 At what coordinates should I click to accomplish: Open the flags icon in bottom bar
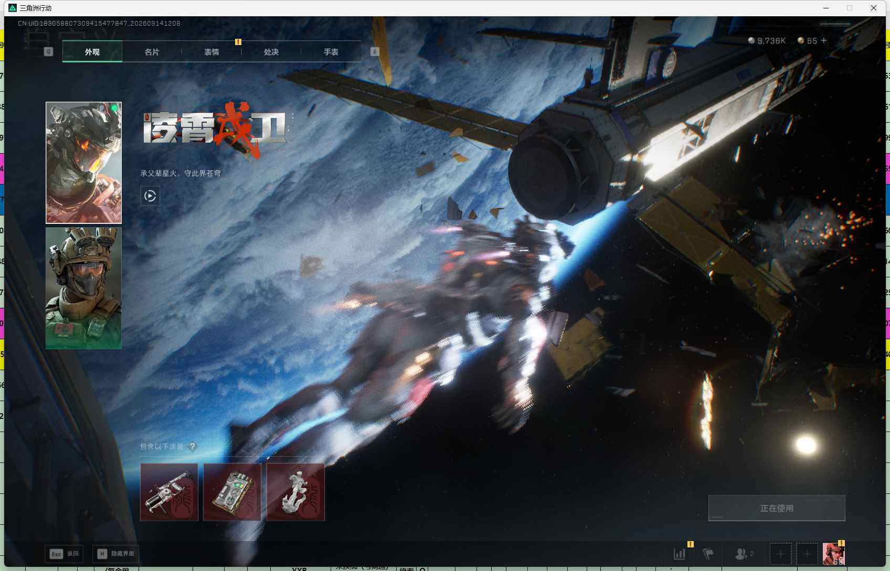tap(708, 554)
